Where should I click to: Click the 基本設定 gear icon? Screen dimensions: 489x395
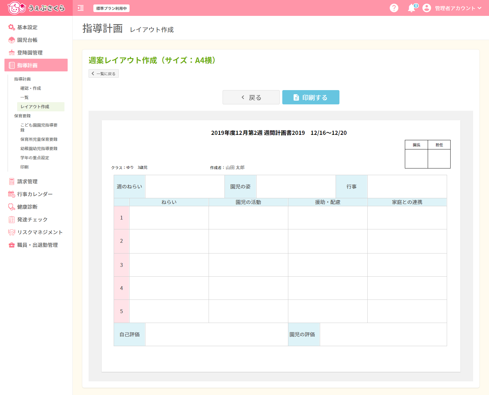click(12, 27)
